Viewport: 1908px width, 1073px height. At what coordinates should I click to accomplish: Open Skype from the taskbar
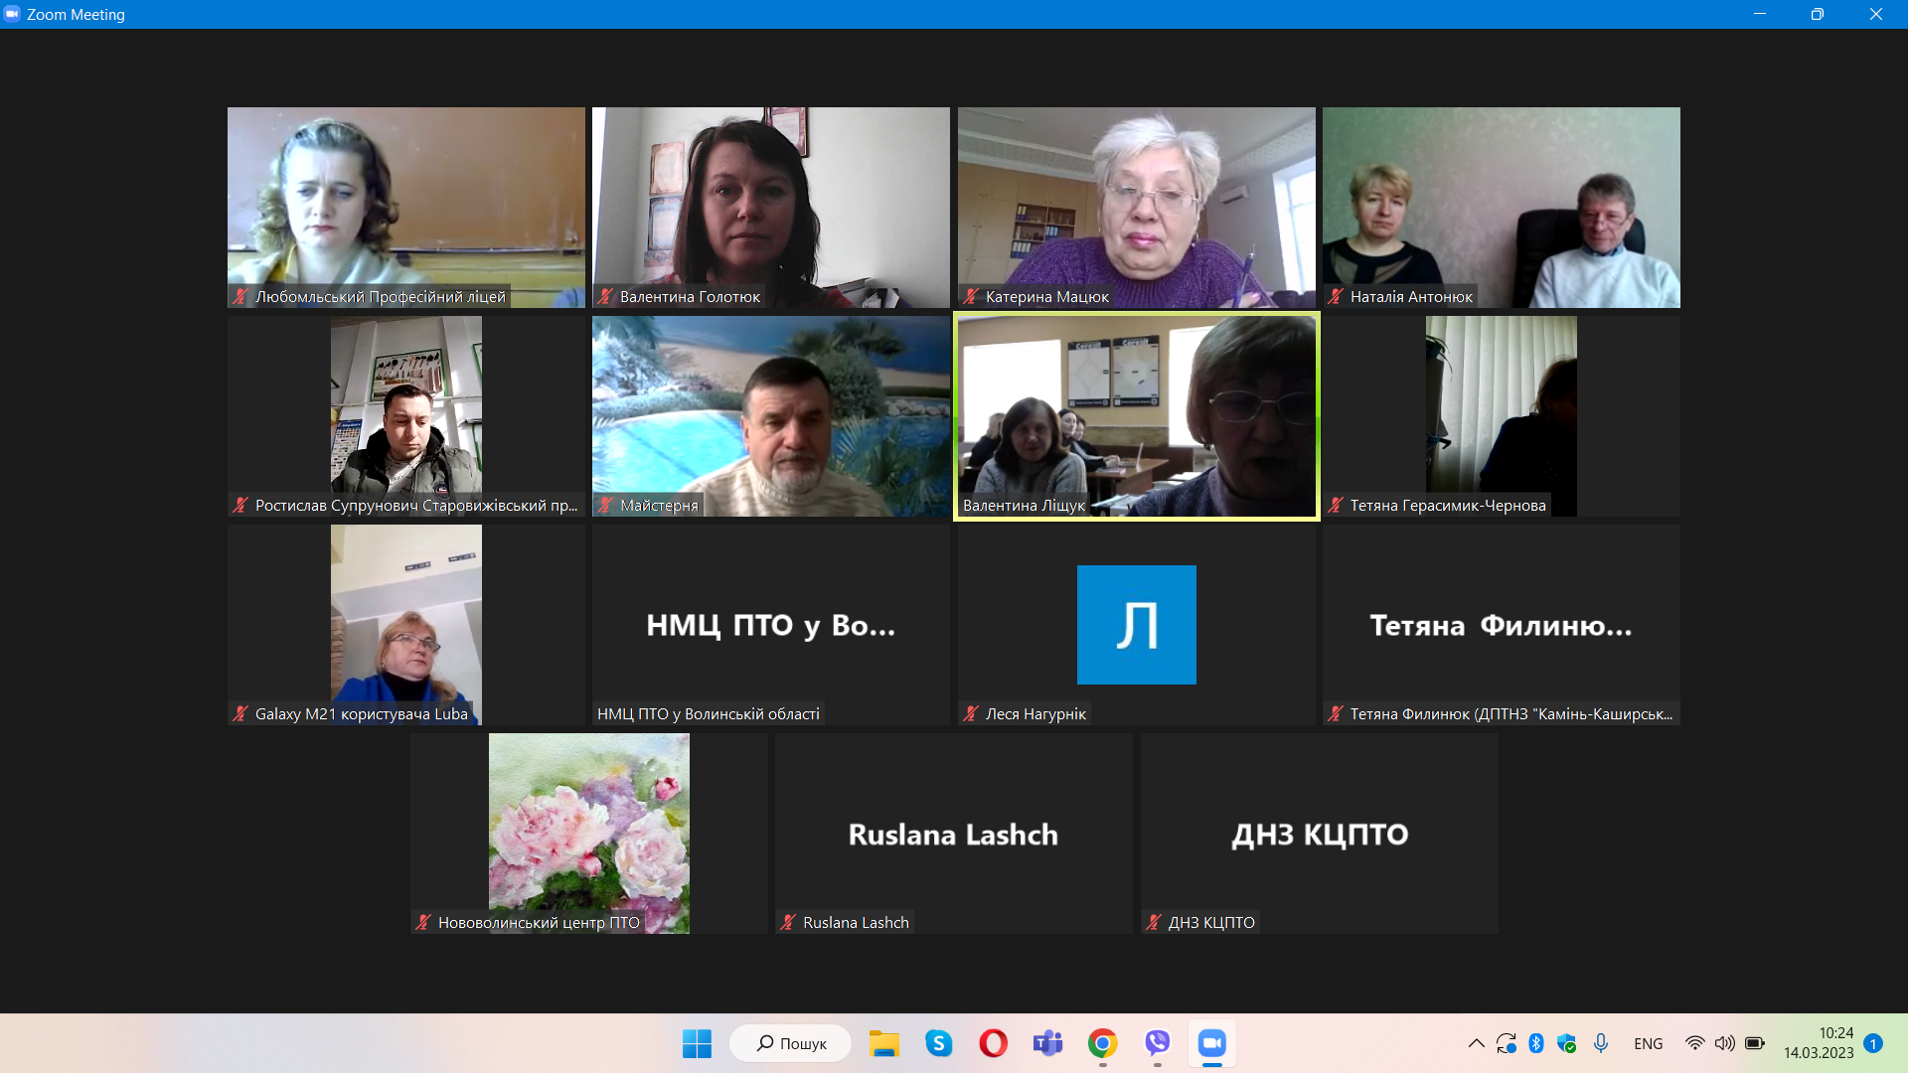938,1043
